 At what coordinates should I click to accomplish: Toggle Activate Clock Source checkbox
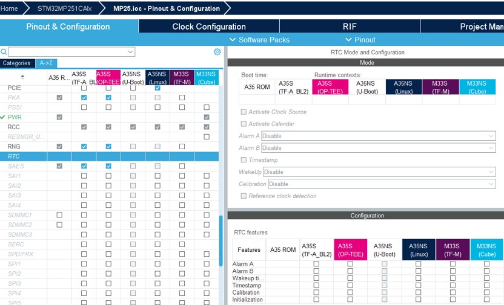pos(244,112)
